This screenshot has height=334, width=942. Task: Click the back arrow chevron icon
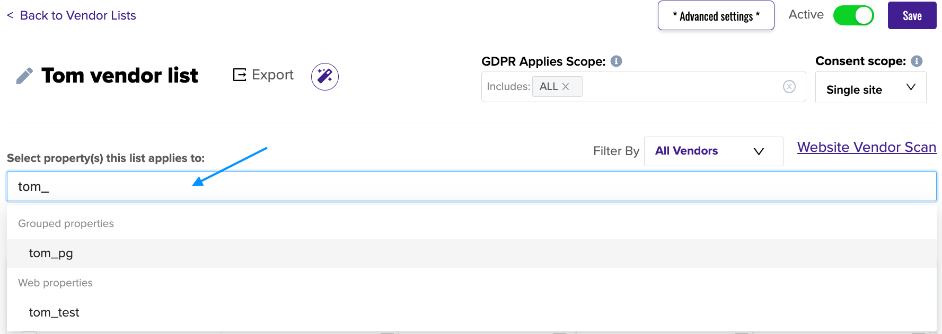pyautogui.click(x=10, y=15)
